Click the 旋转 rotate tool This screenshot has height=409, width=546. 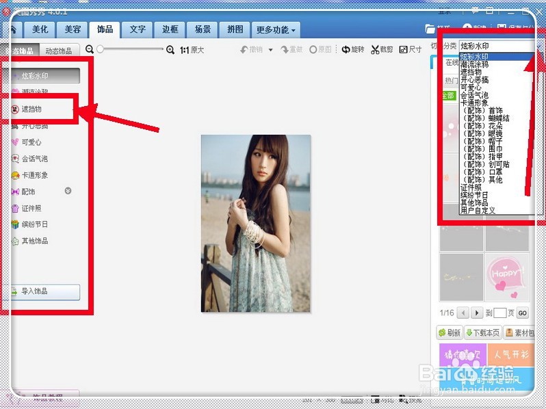point(353,49)
